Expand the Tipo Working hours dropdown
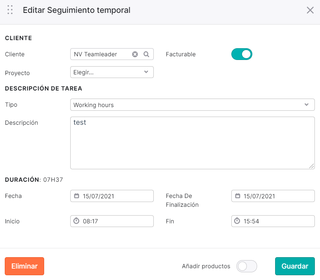Screen dimensions: 320x280 click(192, 105)
